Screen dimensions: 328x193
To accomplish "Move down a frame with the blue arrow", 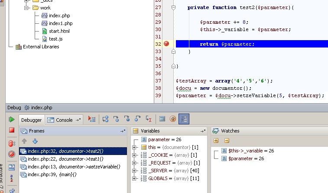I will tap(35, 141).
